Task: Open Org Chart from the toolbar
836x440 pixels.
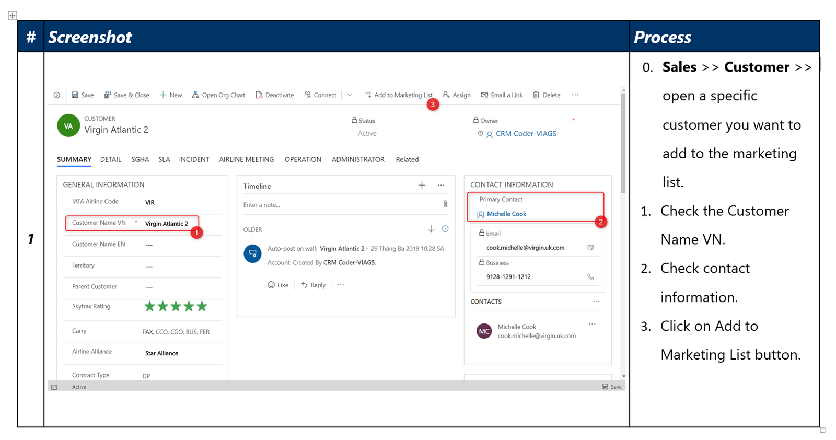Action: click(218, 95)
